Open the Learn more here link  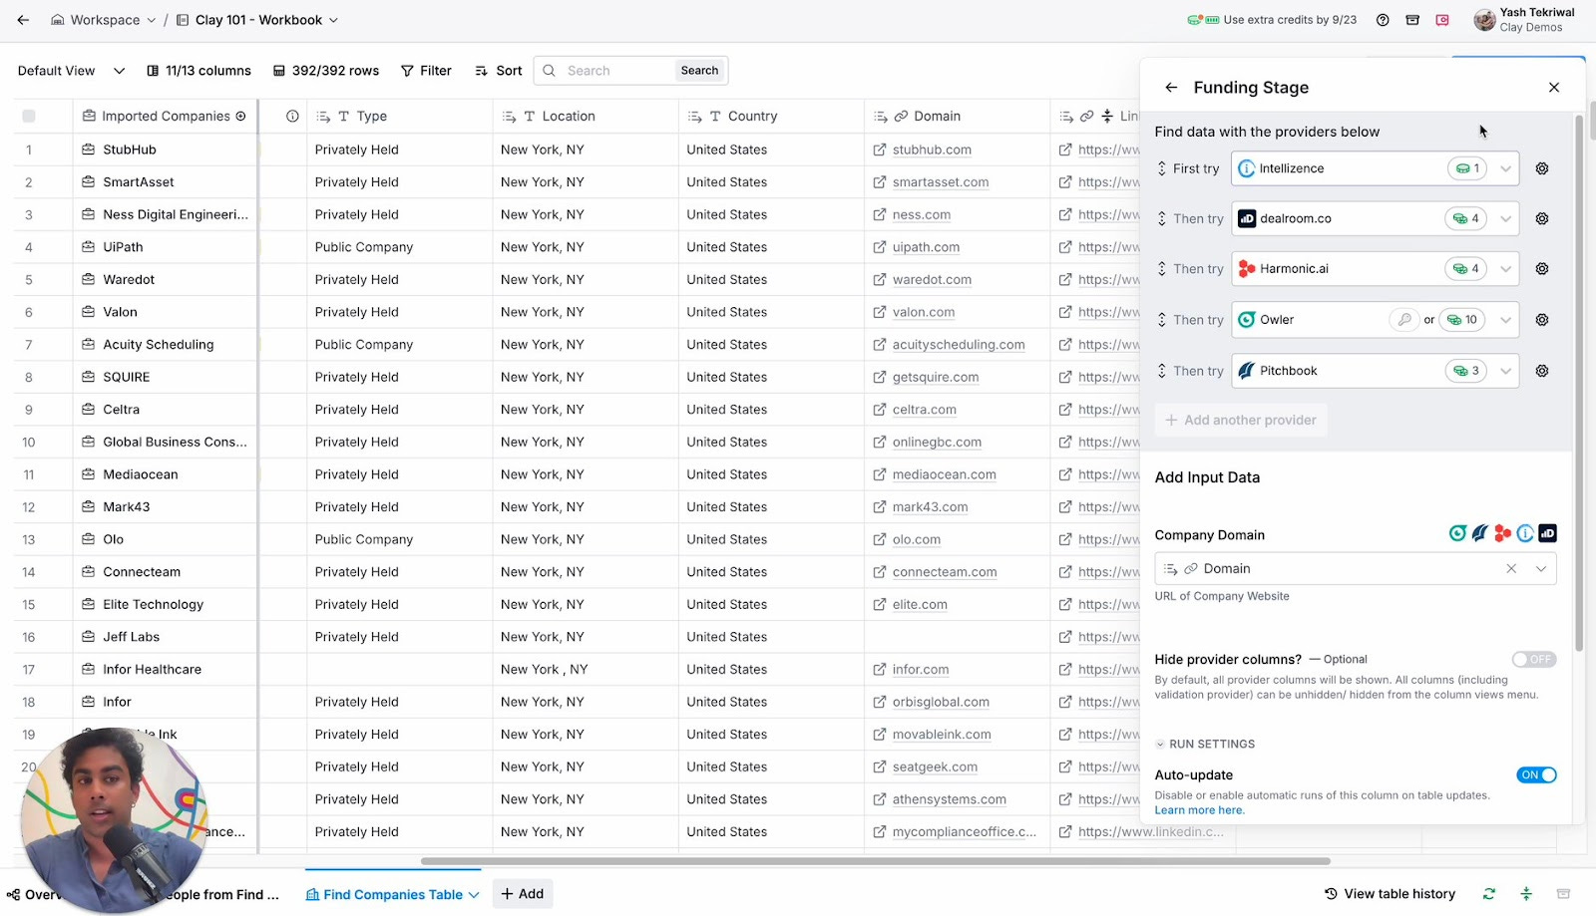click(x=1199, y=810)
